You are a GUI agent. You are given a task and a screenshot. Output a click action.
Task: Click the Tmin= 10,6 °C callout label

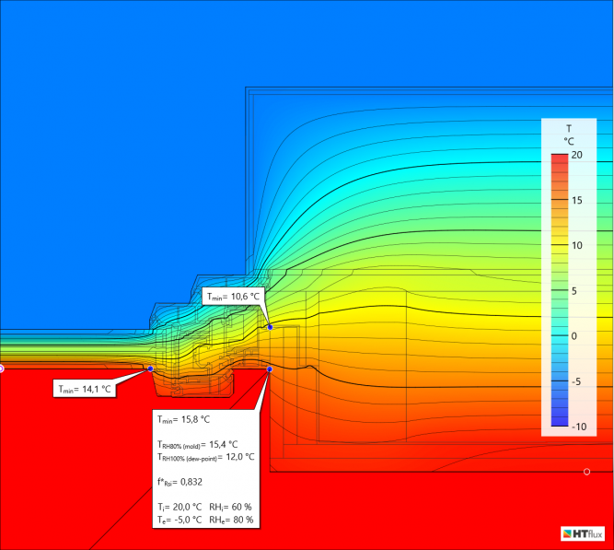234,297
